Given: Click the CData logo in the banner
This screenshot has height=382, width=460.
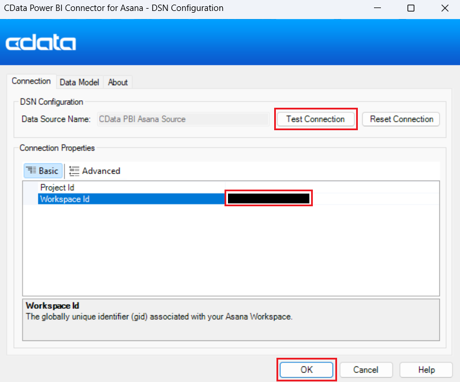Looking at the screenshot, I should click(x=40, y=43).
